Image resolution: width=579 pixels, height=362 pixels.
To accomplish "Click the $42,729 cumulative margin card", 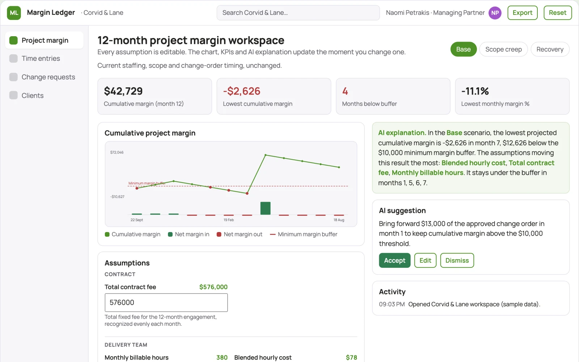I will (155, 96).
